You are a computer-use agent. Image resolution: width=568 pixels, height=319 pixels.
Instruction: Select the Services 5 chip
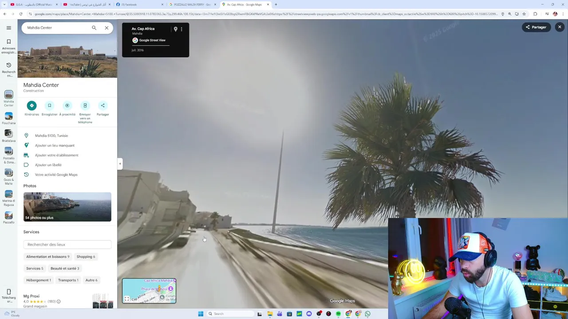tap(35, 268)
